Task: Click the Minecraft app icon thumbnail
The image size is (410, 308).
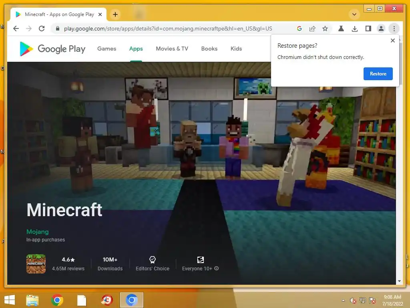Action: [x=36, y=264]
